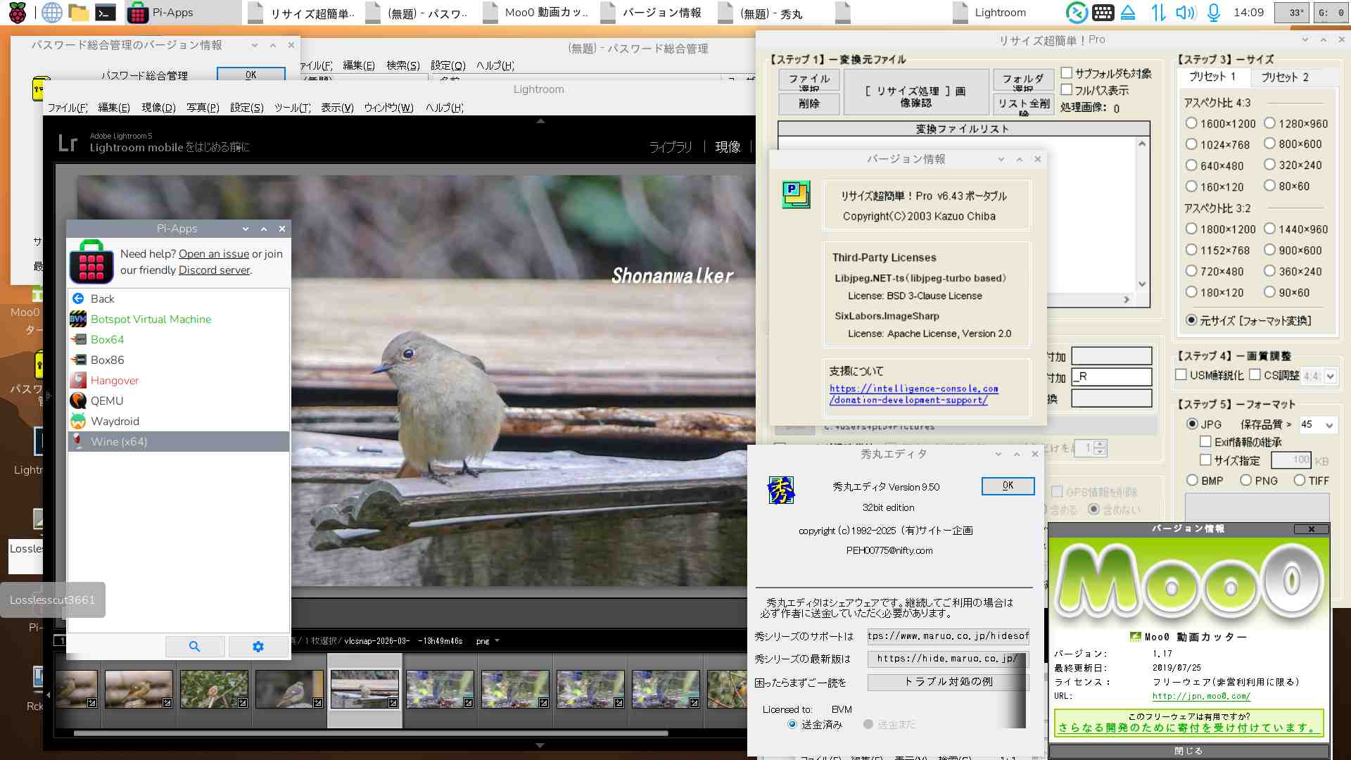Click the Bluetooth-style network arrows tray icon

[1158, 13]
